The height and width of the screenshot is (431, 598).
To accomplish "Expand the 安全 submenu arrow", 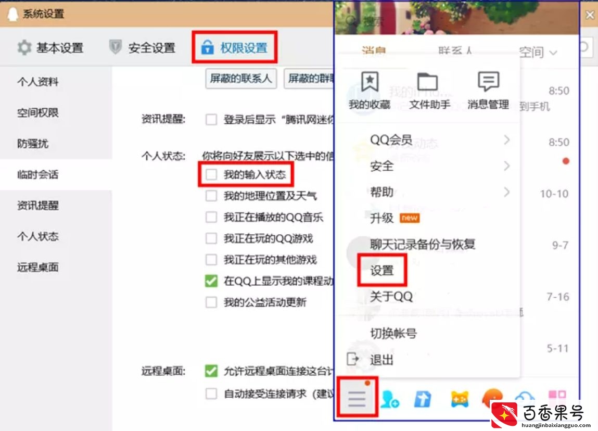I will tap(506, 166).
